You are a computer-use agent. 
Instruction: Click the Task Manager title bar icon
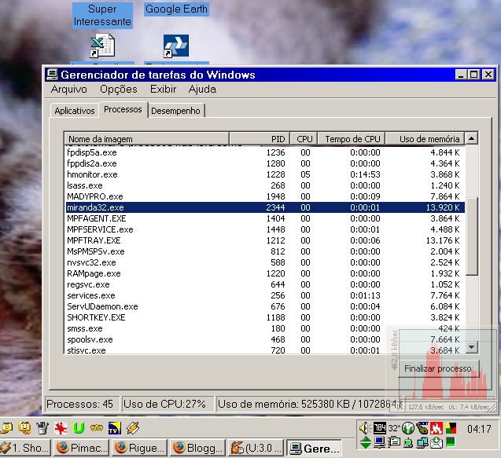click(52, 75)
